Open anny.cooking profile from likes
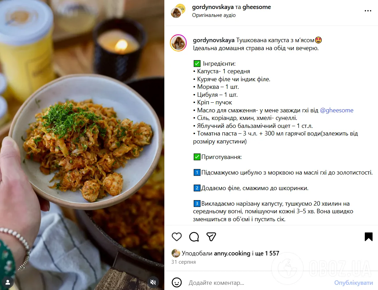 coord(232,253)
